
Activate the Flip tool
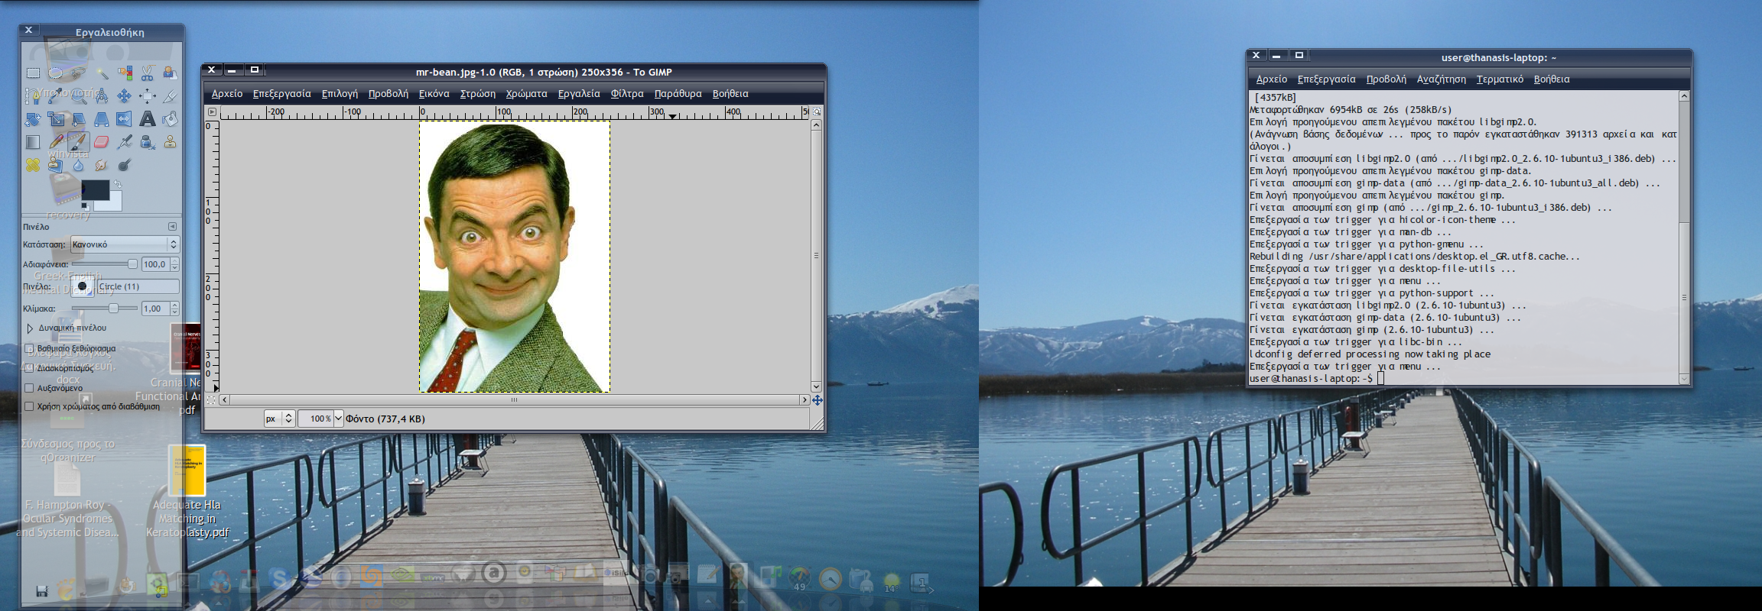point(125,119)
